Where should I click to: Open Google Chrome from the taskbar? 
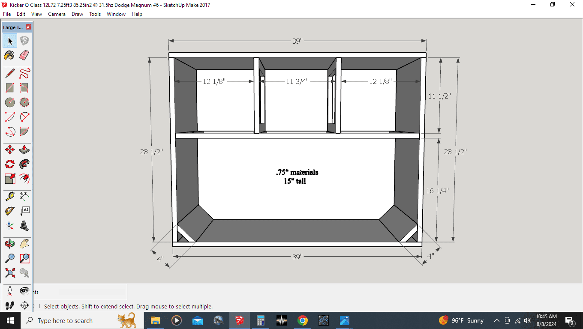tap(303, 320)
